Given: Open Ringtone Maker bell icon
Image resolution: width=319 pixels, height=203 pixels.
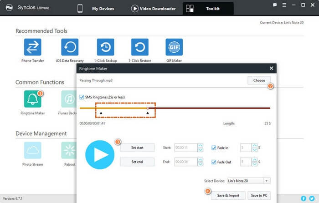Looking at the screenshot, I should [32, 99].
